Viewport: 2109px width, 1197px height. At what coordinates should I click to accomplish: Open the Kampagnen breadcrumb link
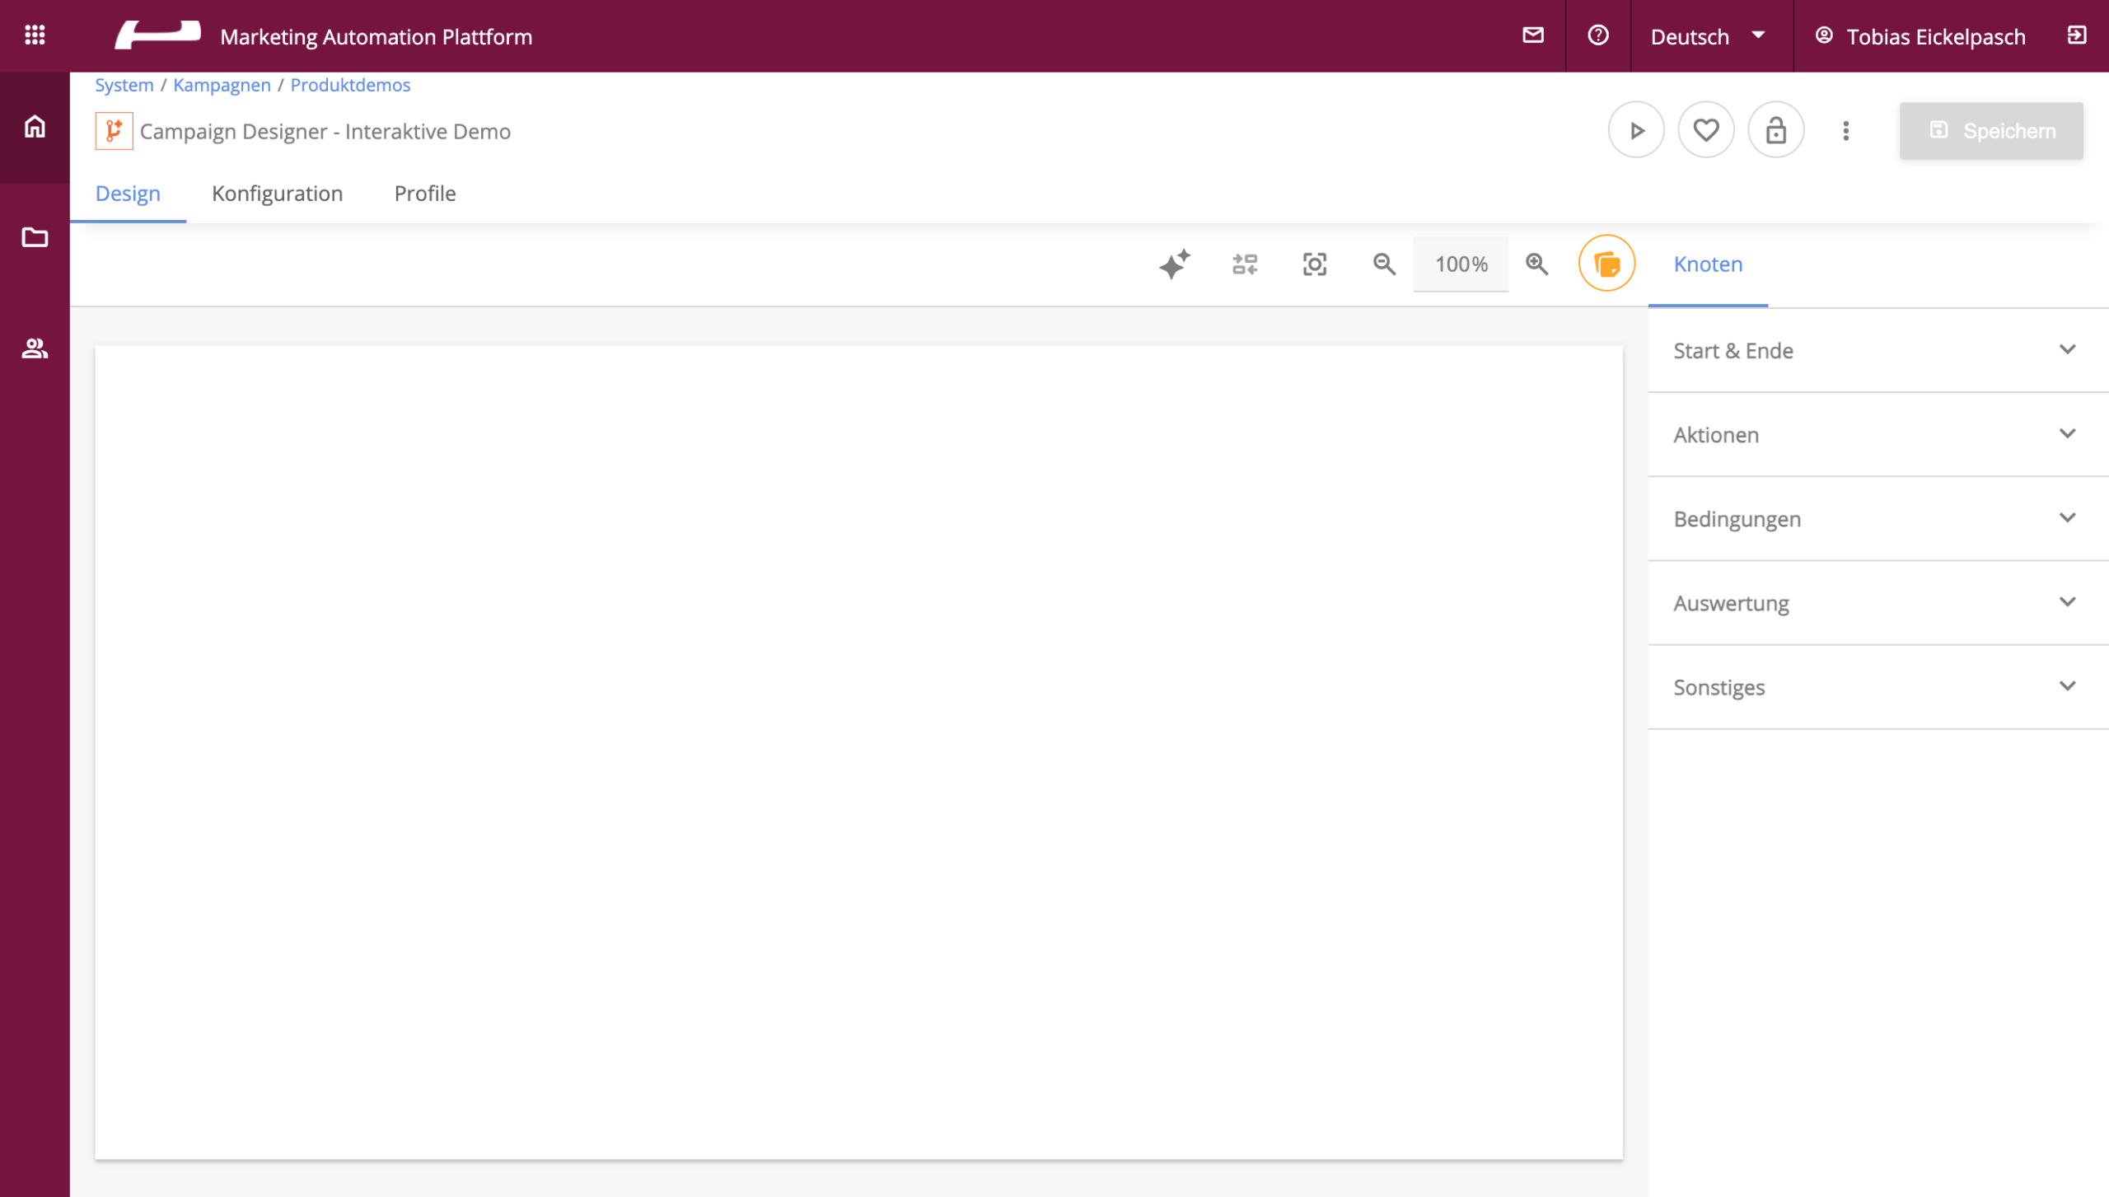click(x=222, y=85)
